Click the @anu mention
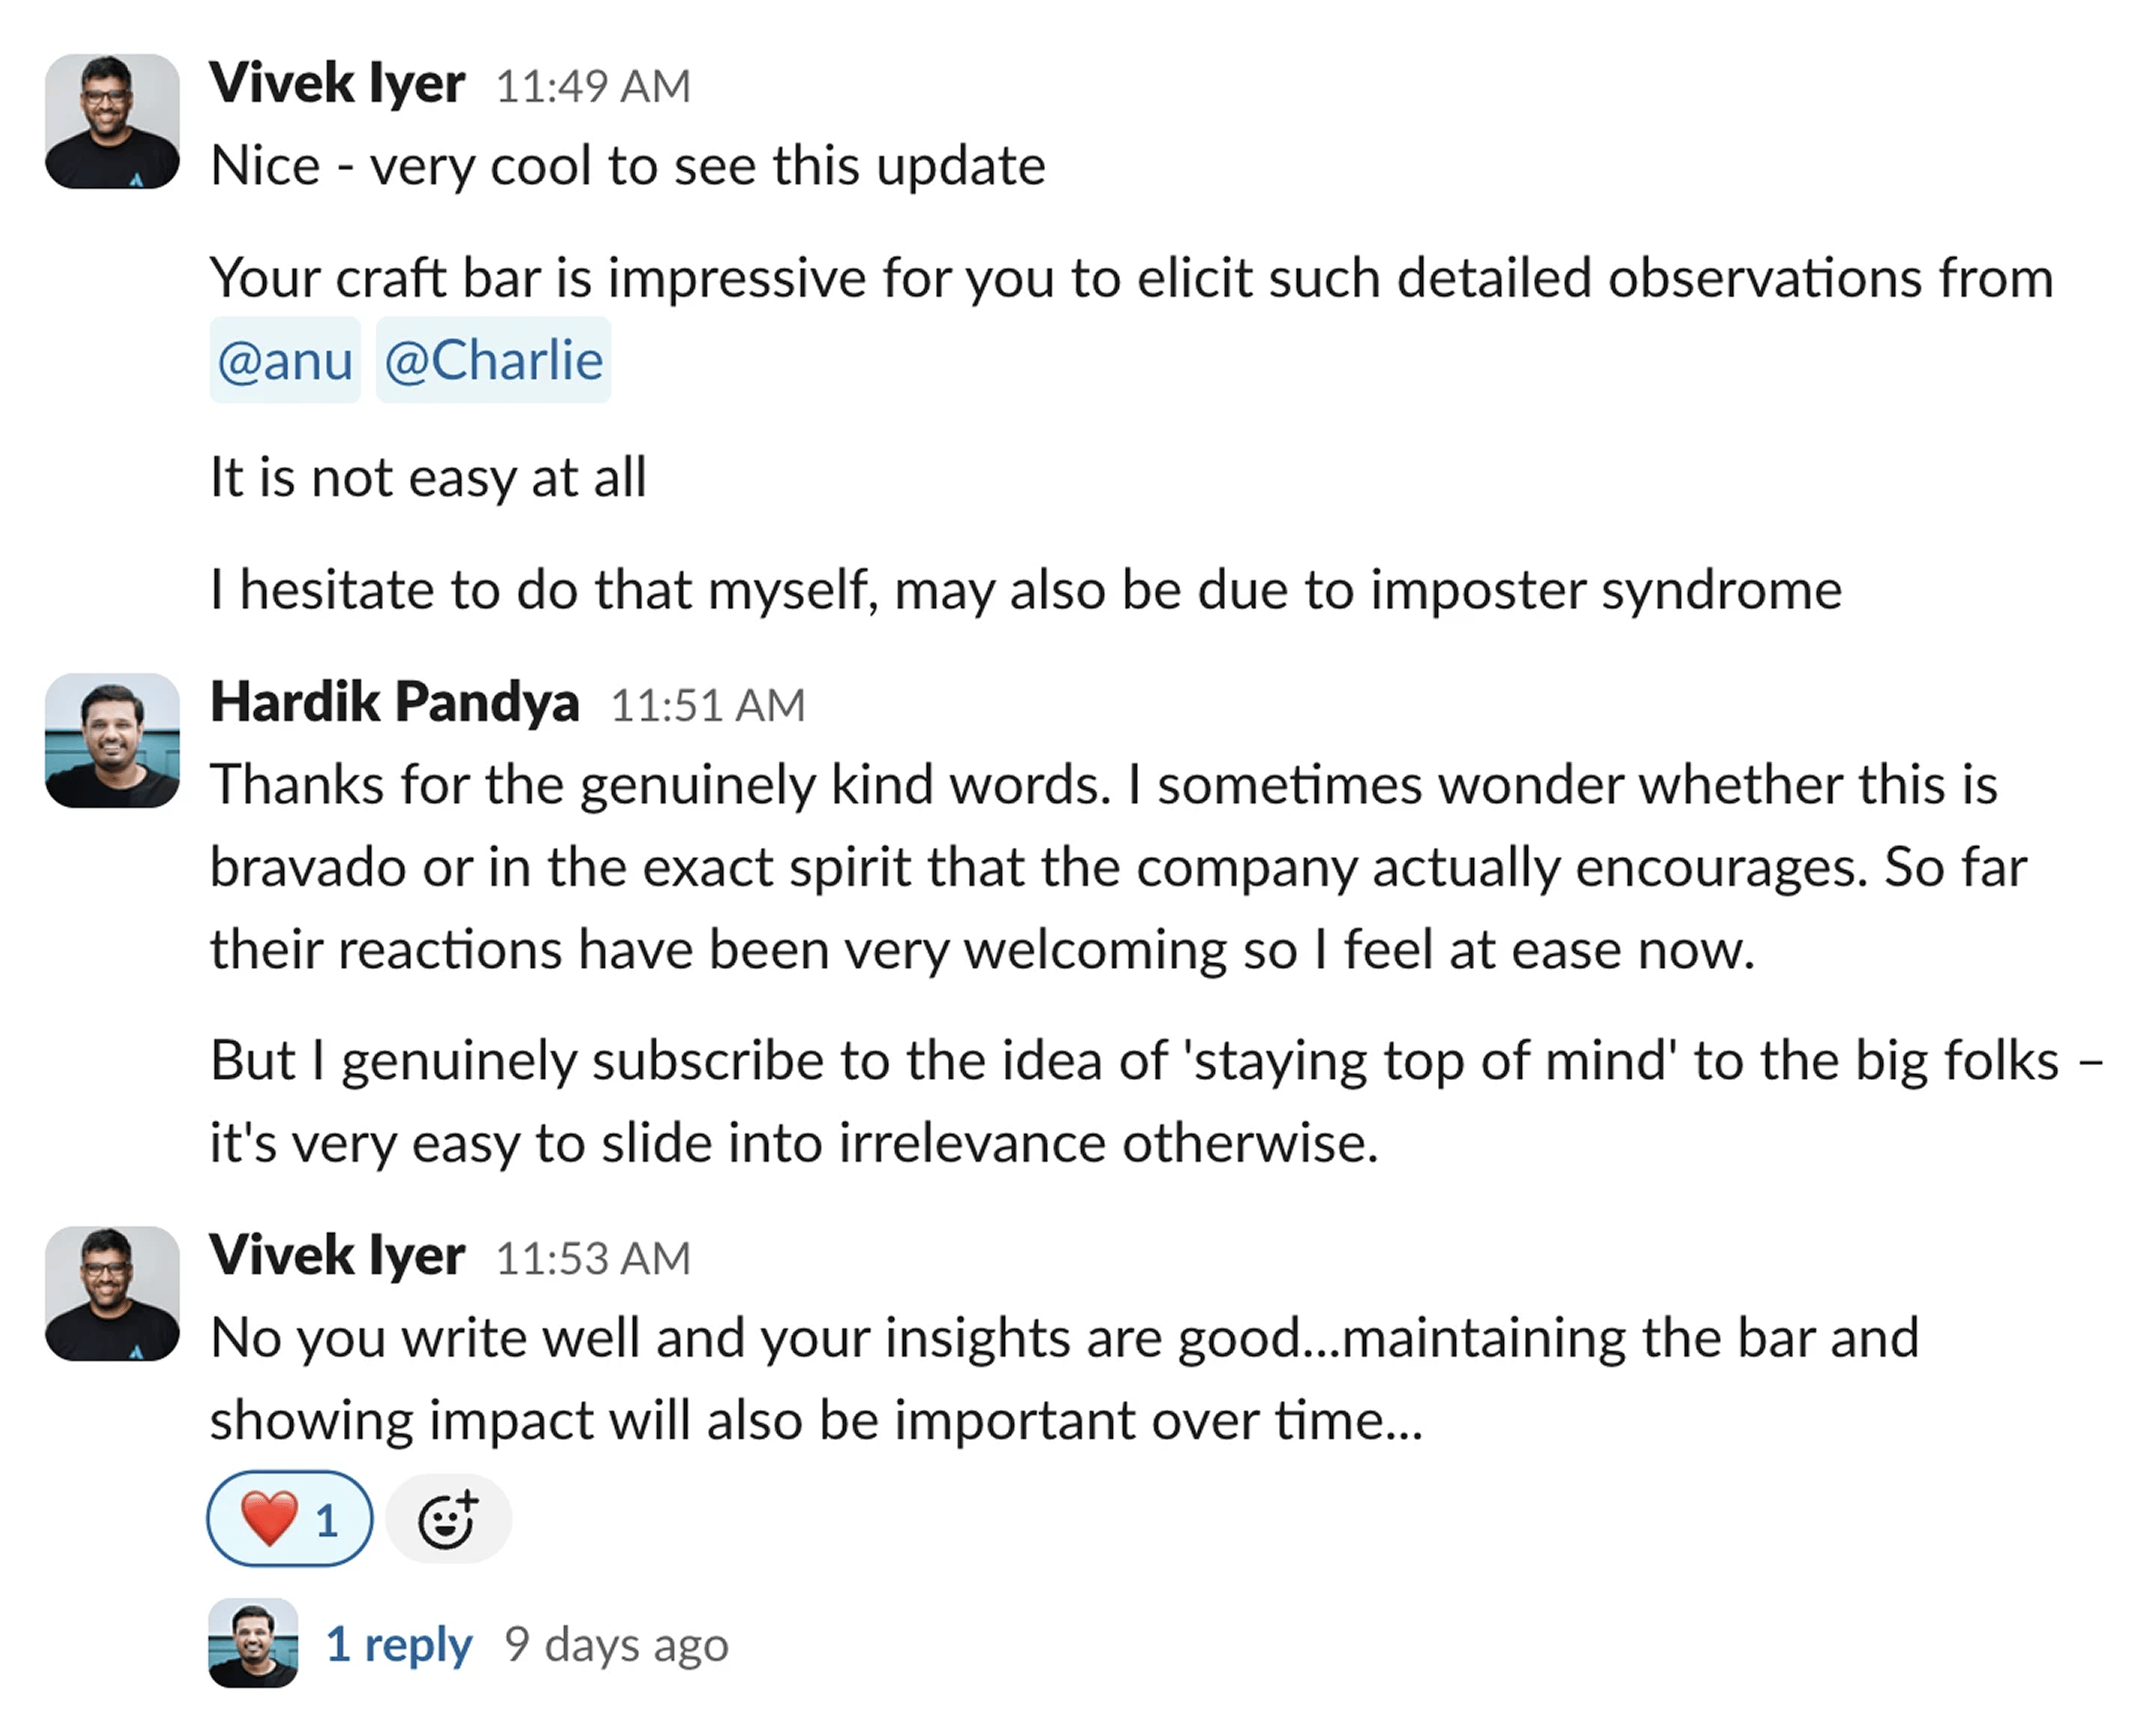 [x=285, y=360]
